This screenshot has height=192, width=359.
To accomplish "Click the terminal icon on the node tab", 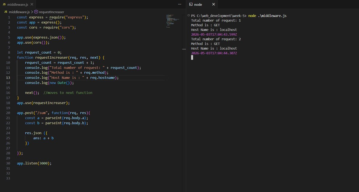I will tap(191, 4).
